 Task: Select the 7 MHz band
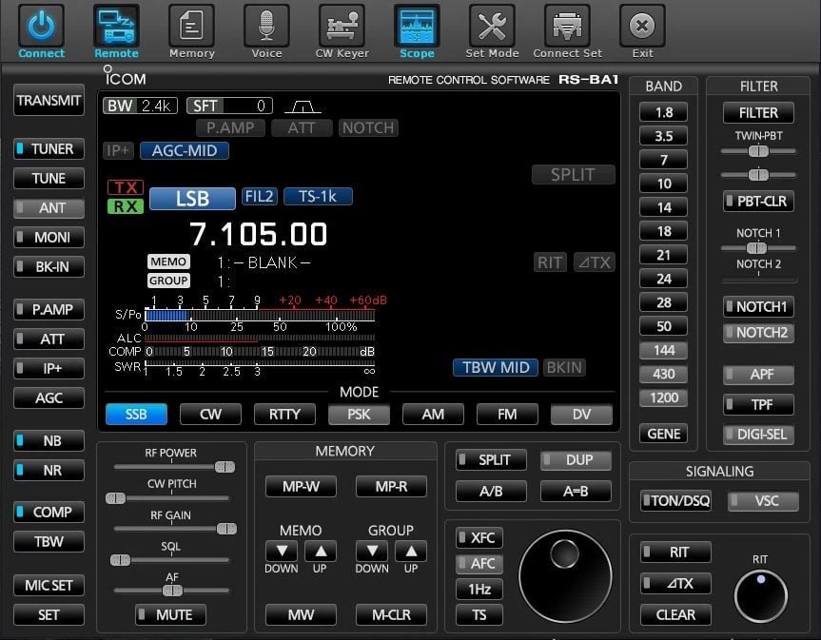[x=663, y=160]
